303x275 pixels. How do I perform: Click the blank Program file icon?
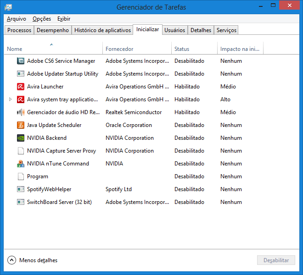tap(21, 176)
